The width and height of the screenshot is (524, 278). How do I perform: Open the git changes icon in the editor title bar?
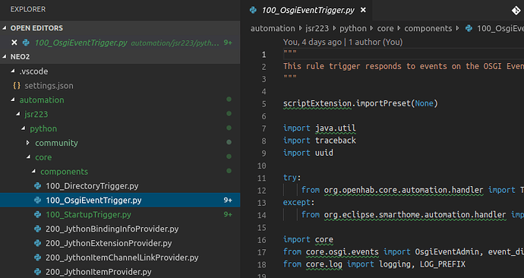pyautogui.click(x=516, y=11)
